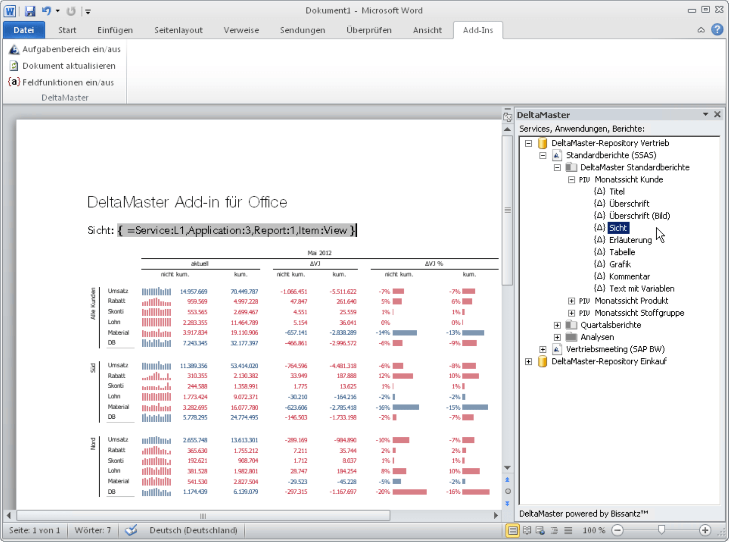Image resolution: width=729 pixels, height=542 pixels.
Task: Open the Undo history dropdown arrow
Action: coord(58,11)
